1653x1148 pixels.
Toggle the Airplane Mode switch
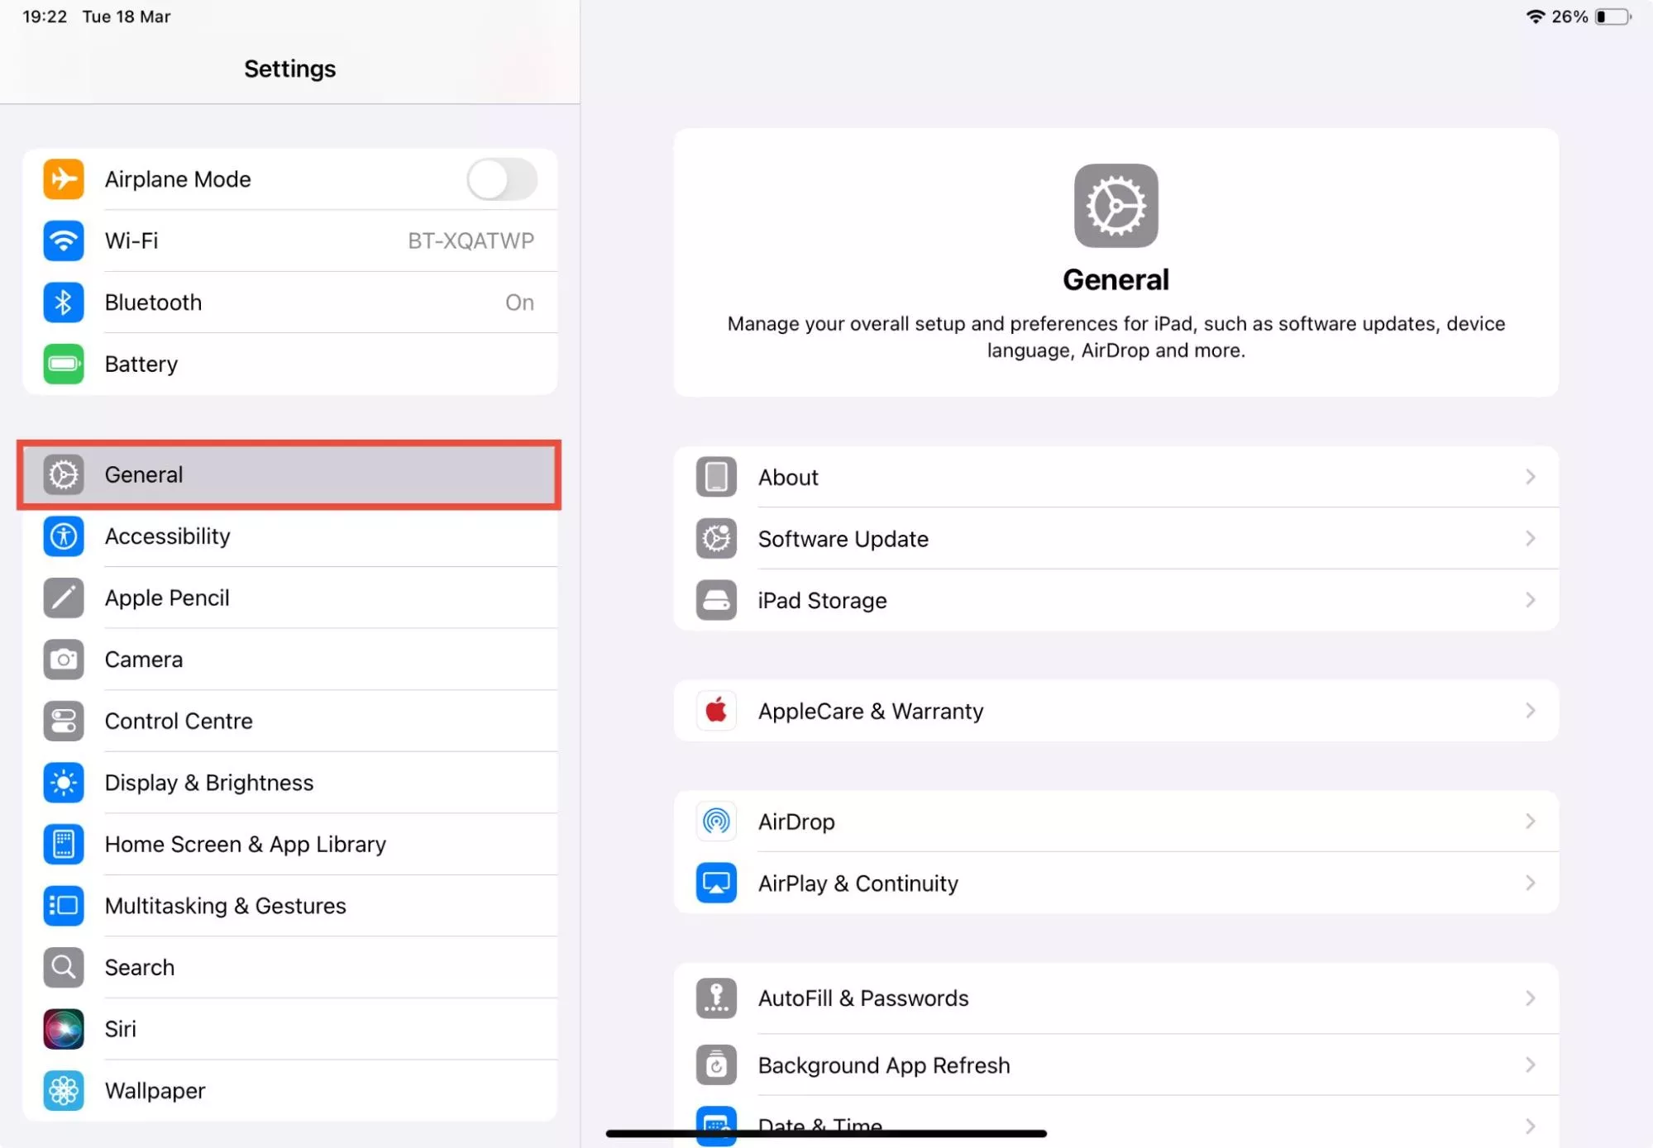[502, 179]
